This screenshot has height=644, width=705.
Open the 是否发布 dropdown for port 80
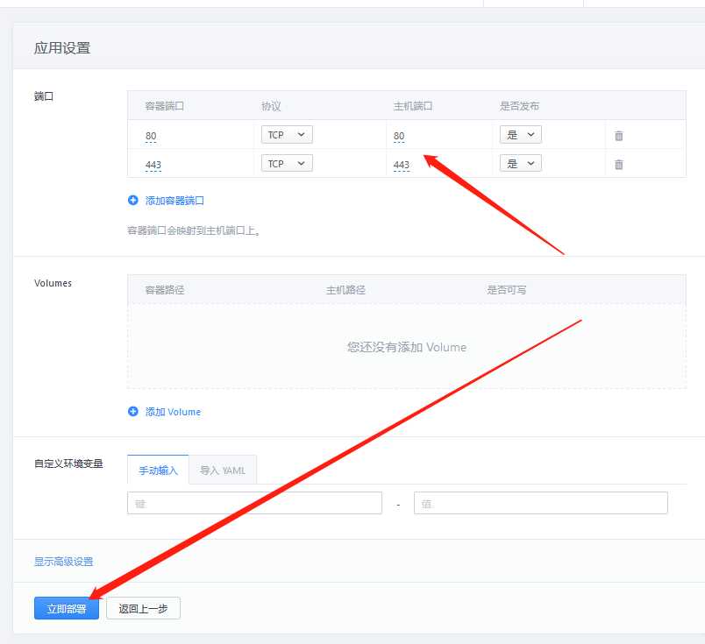(x=521, y=135)
